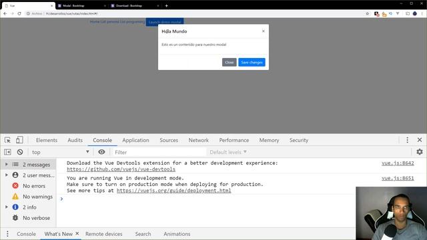This screenshot has height=240, width=427.
Task: Click the cast icon in browser toolbar
Action: [408, 13]
